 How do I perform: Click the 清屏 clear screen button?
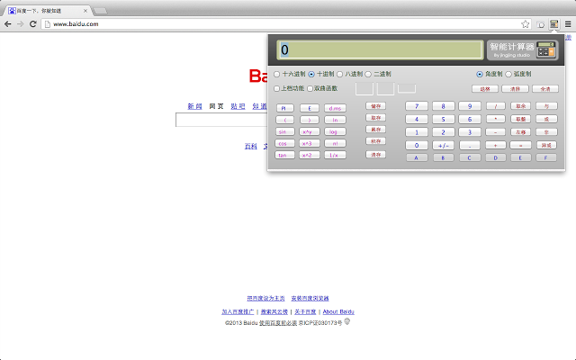[515, 89]
